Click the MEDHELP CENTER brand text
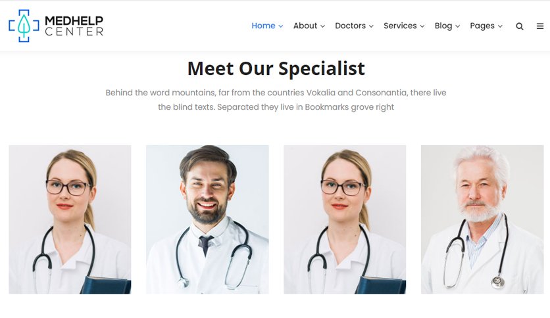The image size is (550, 318). click(x=74, y=26)
